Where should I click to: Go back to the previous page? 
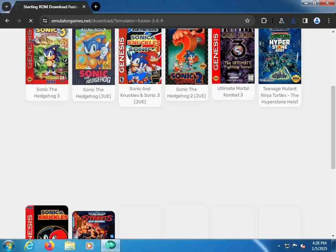[7, 21]
